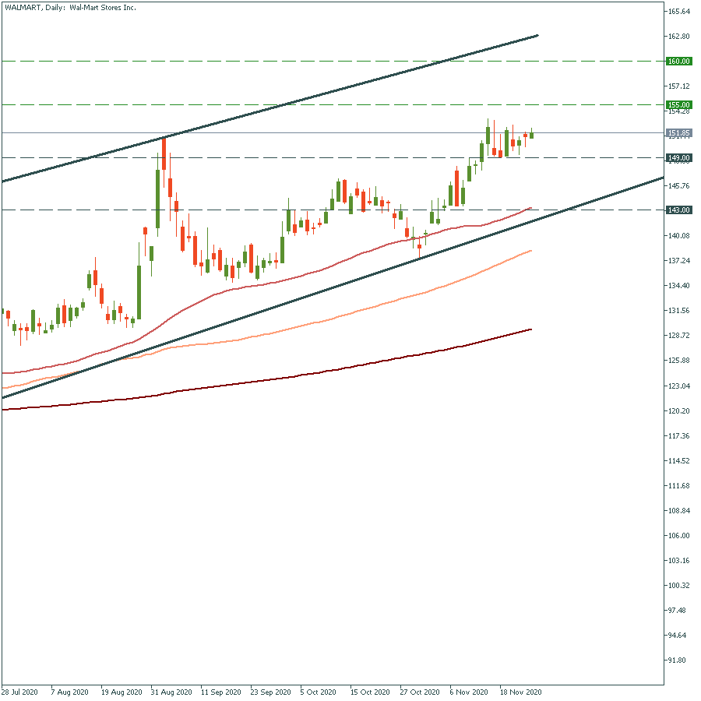The image size is (701, 701).
Task: Click the 7 Aug 2020 date label
Action: click(69, 692)
